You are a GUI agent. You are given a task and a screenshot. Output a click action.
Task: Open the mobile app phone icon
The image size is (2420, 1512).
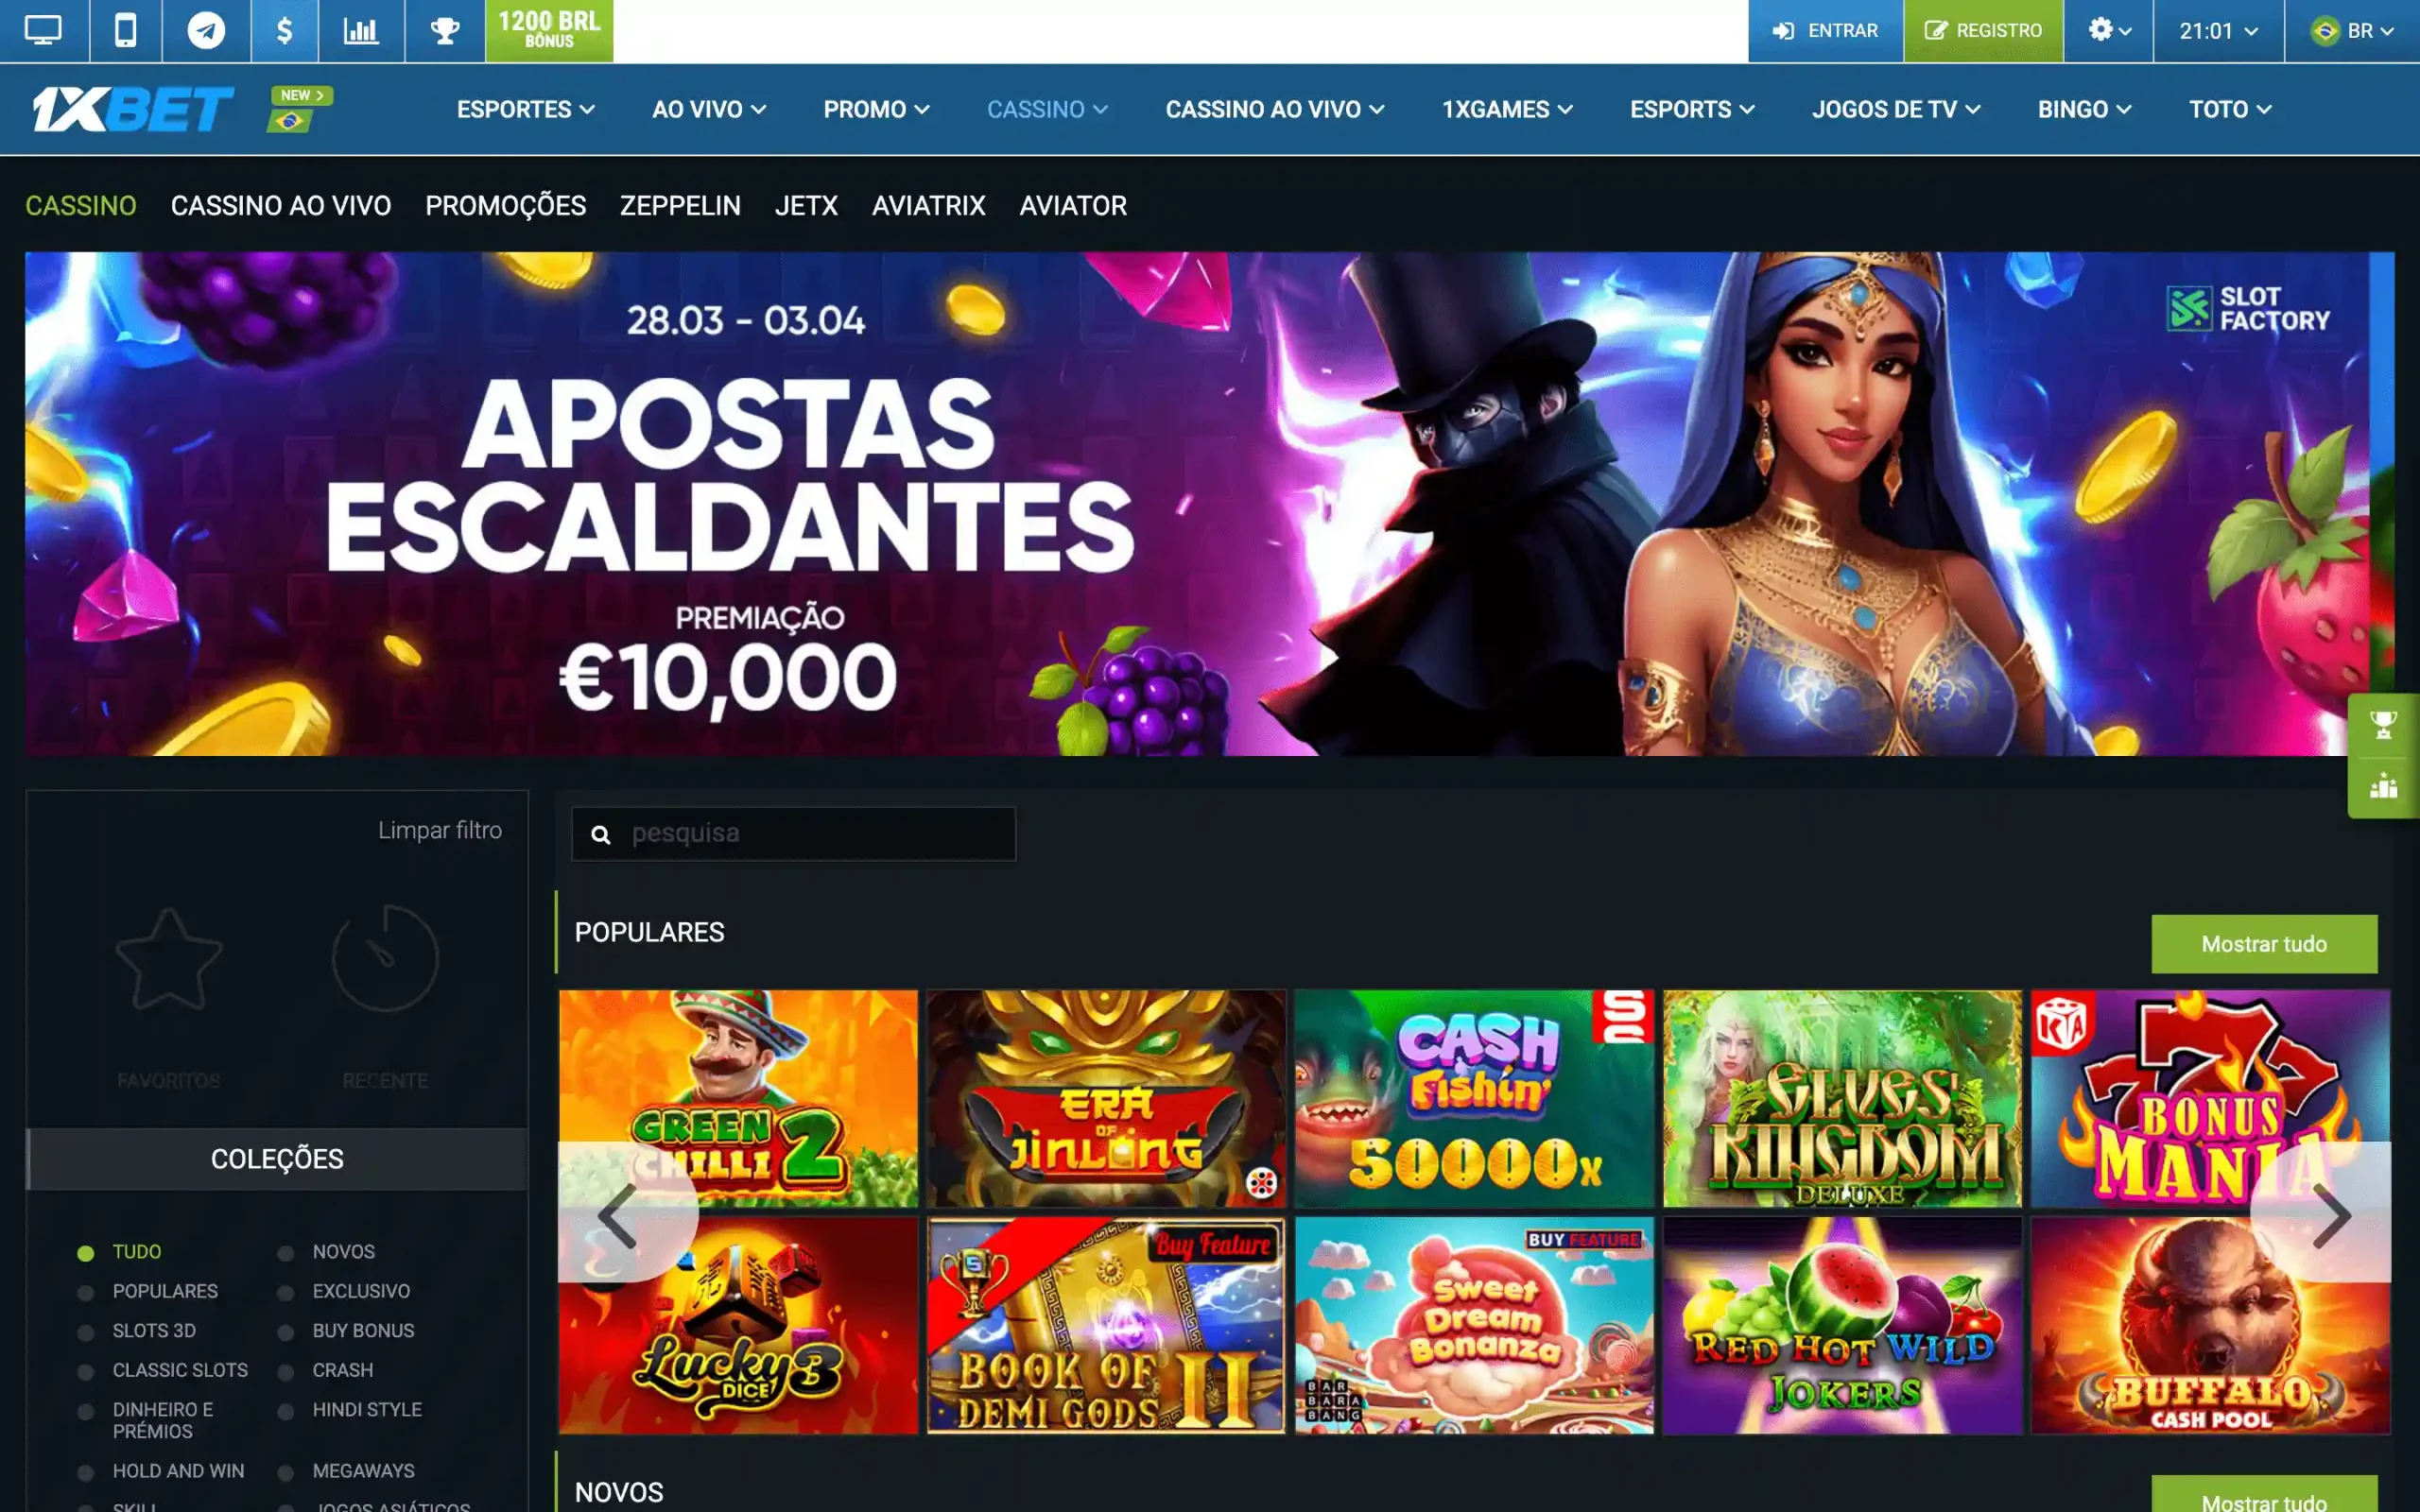(125, 30)
